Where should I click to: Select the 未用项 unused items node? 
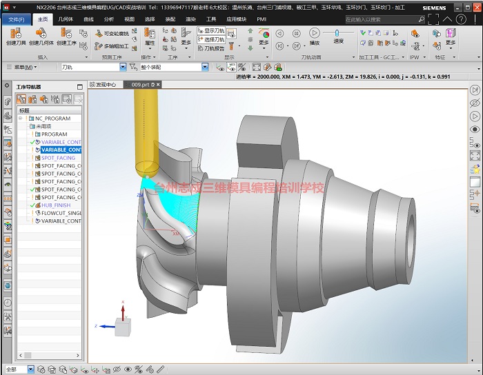click(43, 126)
